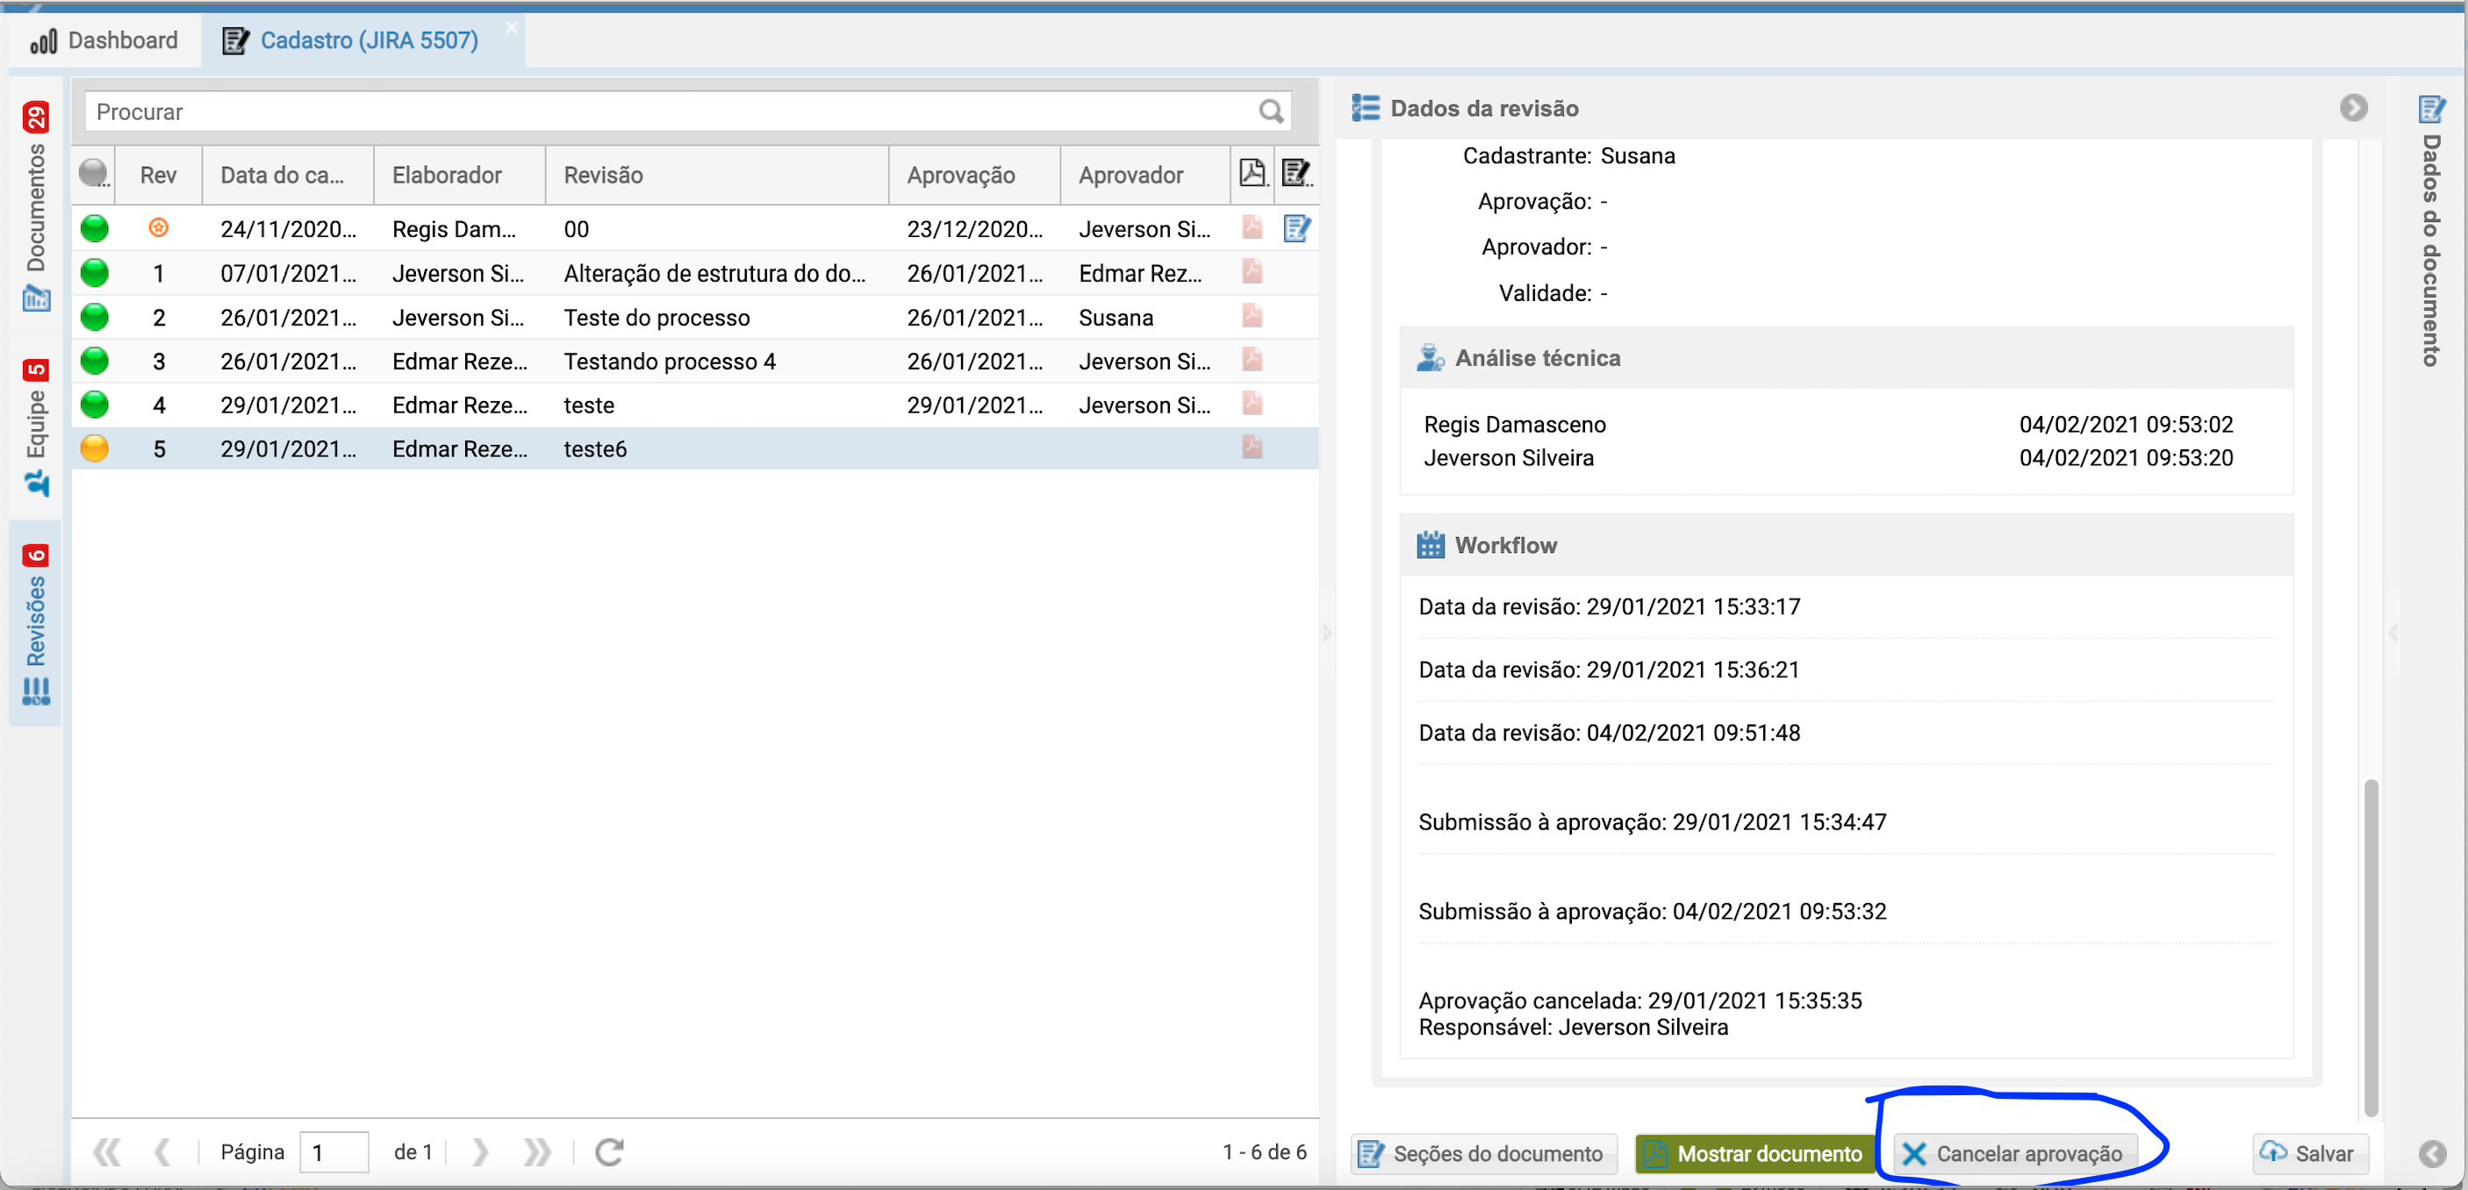This screenshot has height=1190, width=2468.
Task: Sort by Data do cadastro column header
Action: pos(287,175)
